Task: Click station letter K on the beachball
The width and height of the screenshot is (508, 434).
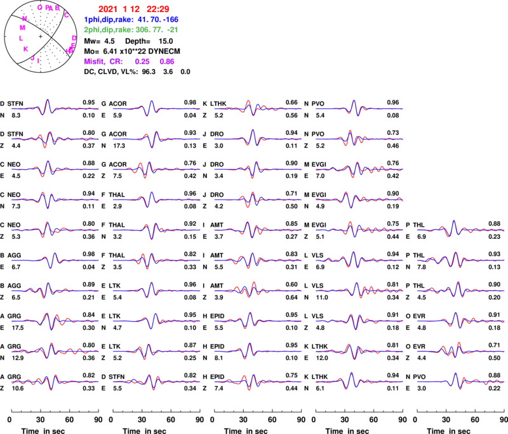Action: [x=25, y=49]
